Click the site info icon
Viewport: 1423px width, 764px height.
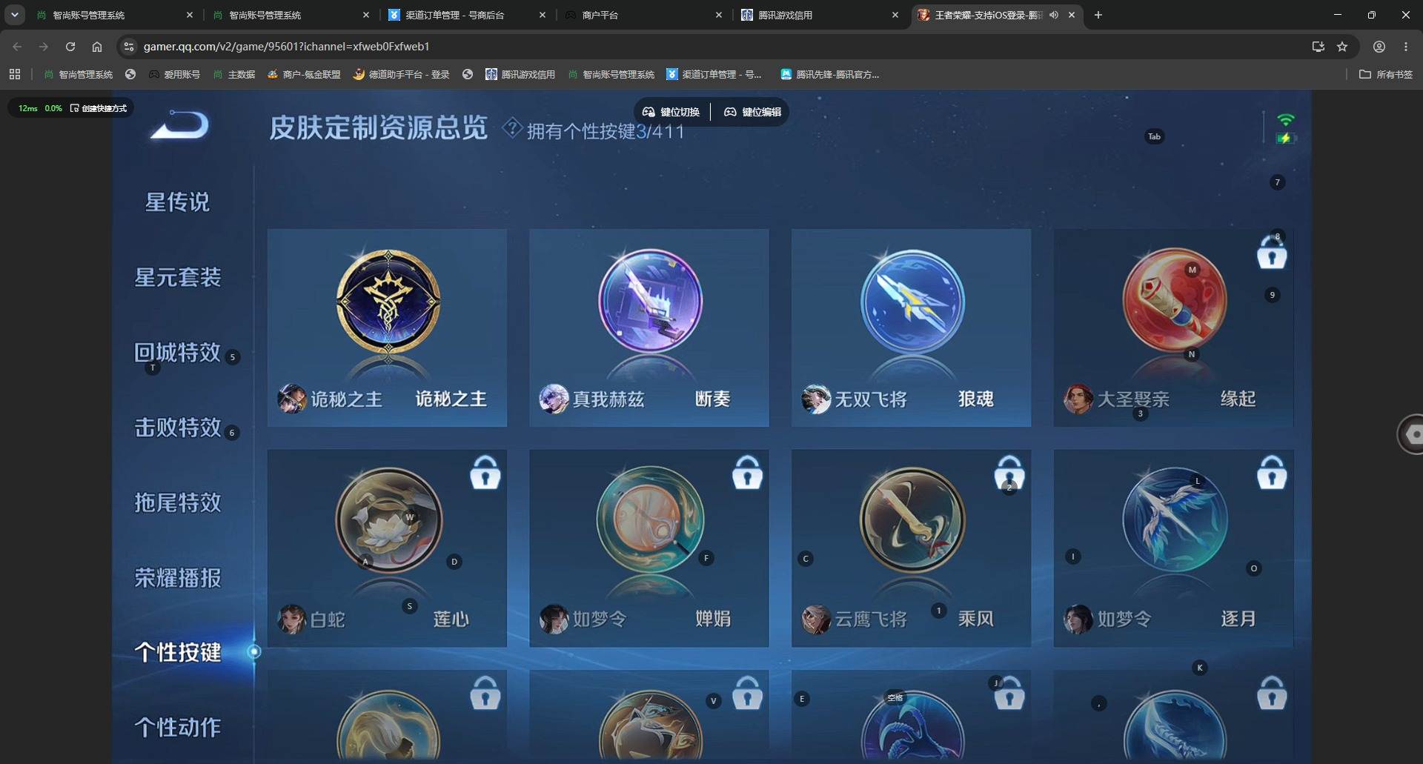click(128, 47)
